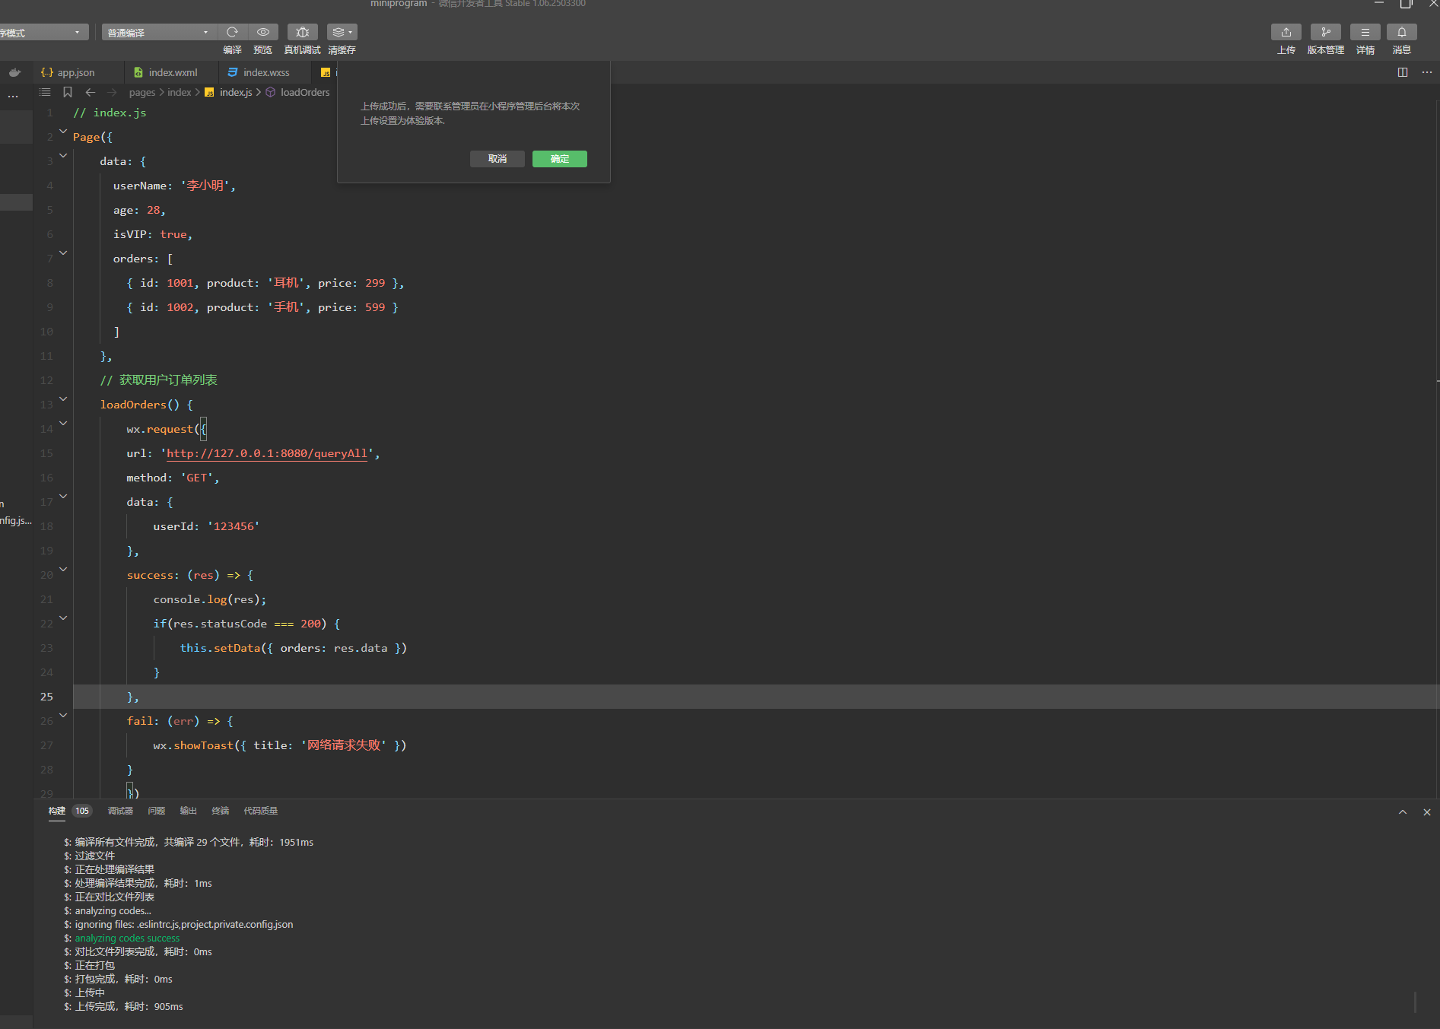Viewport: 1440px width, 1029px height.
Task: Click the 'analyzing codes success' log line
Action: (127, 938)
